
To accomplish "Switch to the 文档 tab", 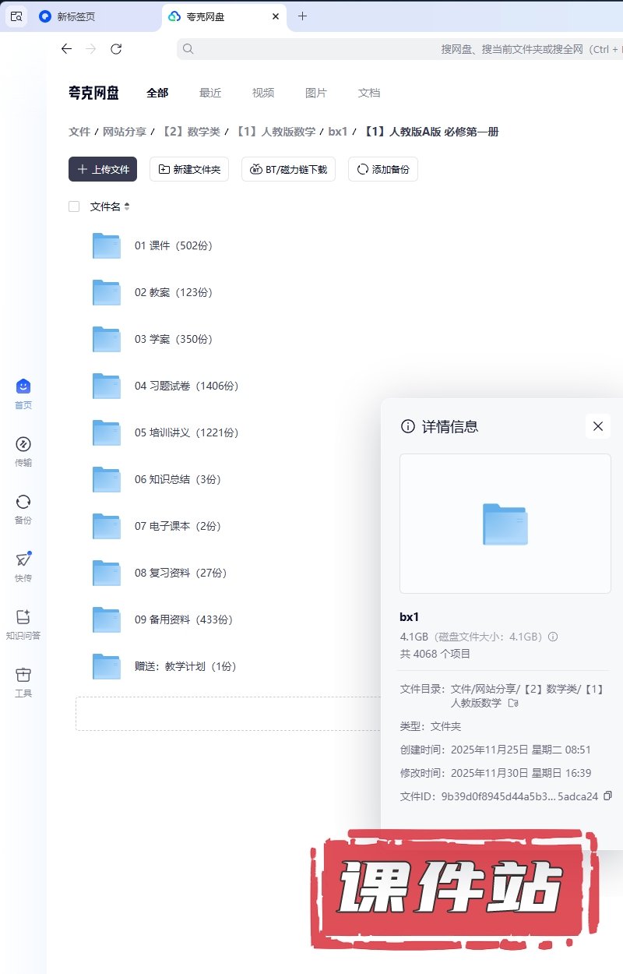I will point(368,93).
